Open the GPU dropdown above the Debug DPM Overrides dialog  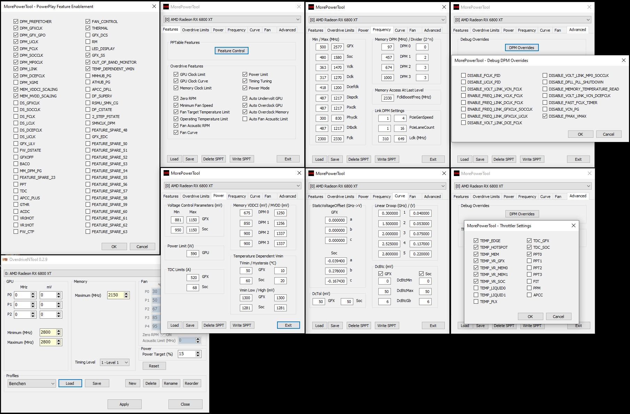coord(522,20)
